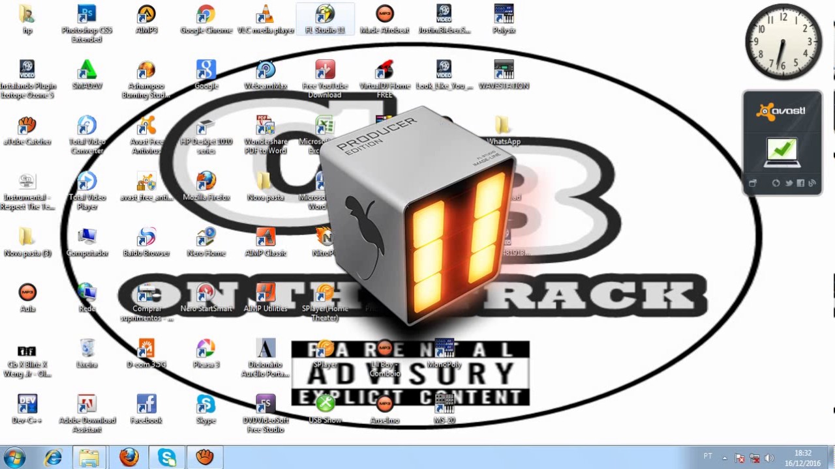The image size is (835, 469).
Task: Launch Nero Home desktop icon
Action: point(206,241)
